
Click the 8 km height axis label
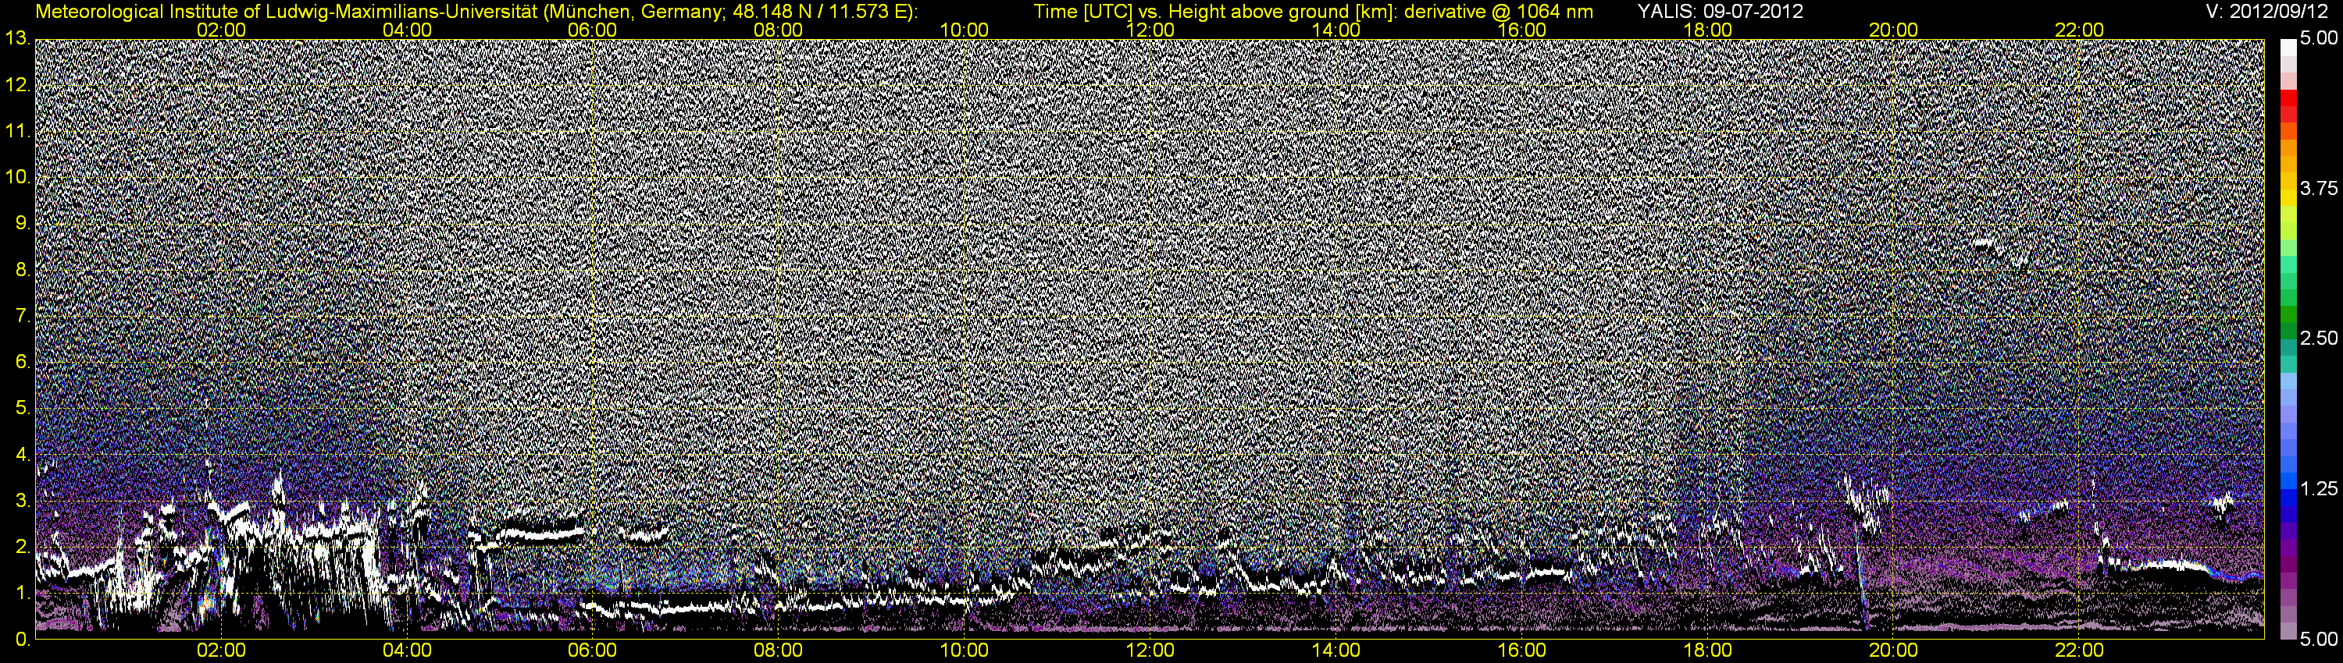(x=23, y=269)
